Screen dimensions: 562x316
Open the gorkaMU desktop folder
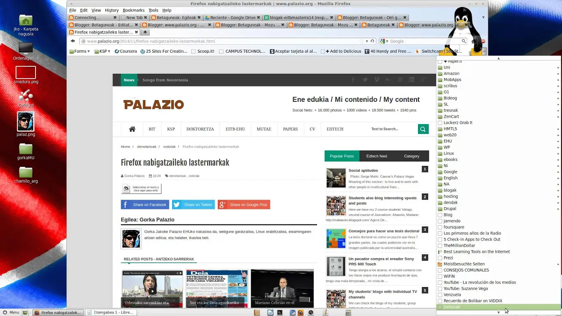(x=26, y=151)
